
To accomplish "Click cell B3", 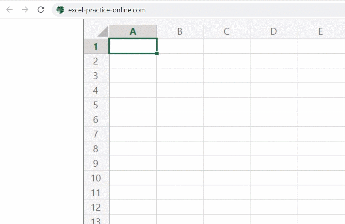I will (180, 76).
